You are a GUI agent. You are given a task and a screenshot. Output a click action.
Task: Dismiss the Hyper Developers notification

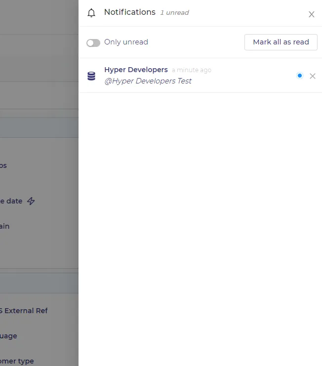pyautogui.click(x=313, y=76)
